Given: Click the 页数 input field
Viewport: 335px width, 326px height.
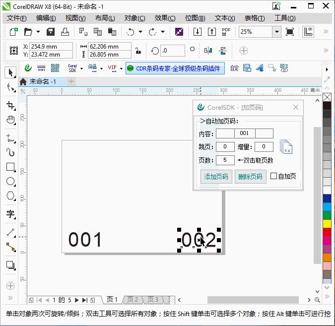Looking at the screenshot, I should click(x=225, y=160).
